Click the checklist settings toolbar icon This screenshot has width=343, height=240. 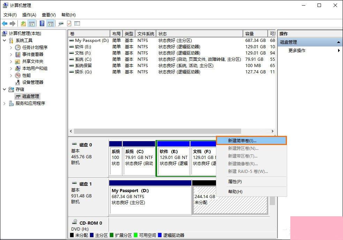[77, 23]
